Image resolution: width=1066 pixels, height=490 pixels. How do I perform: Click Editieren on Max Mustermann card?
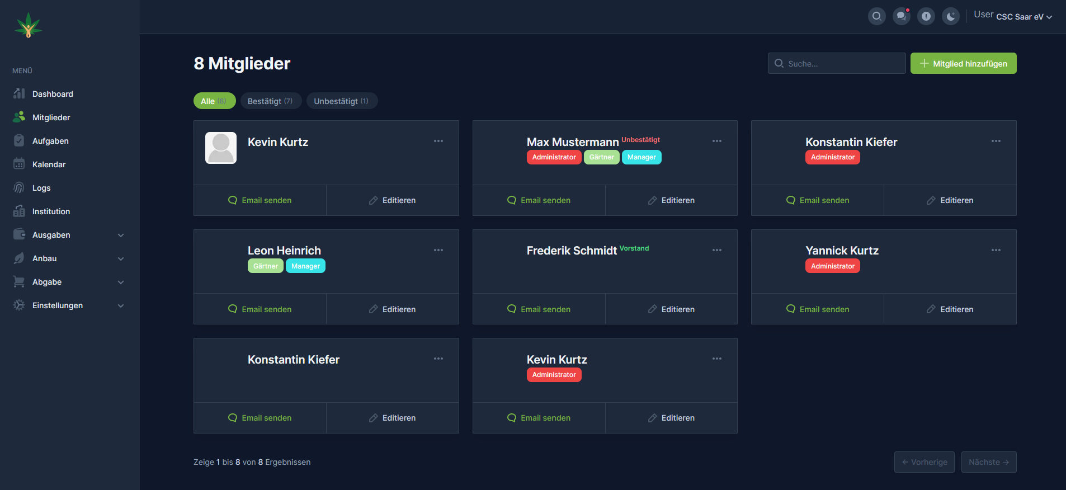coord(671,200)
